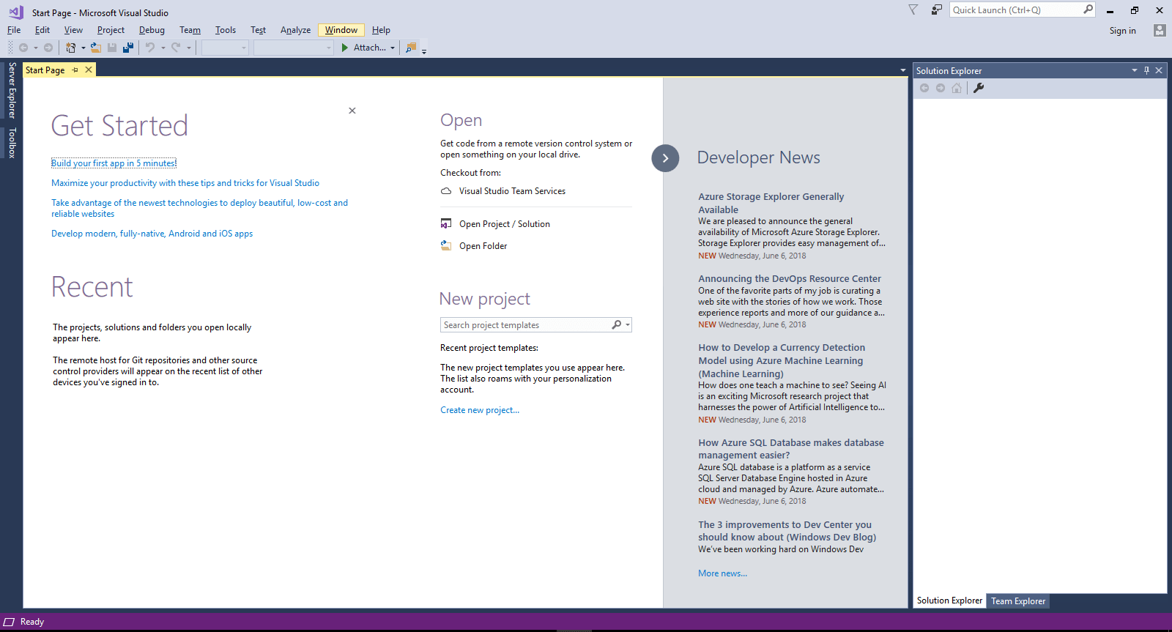This screenshot has width=1172, height=632.
Task: Open the View menu
Action: (x=73, y=30)
